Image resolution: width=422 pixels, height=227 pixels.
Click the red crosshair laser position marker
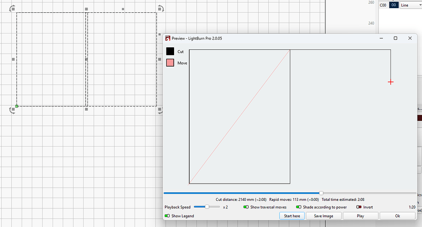coord(391,82)
